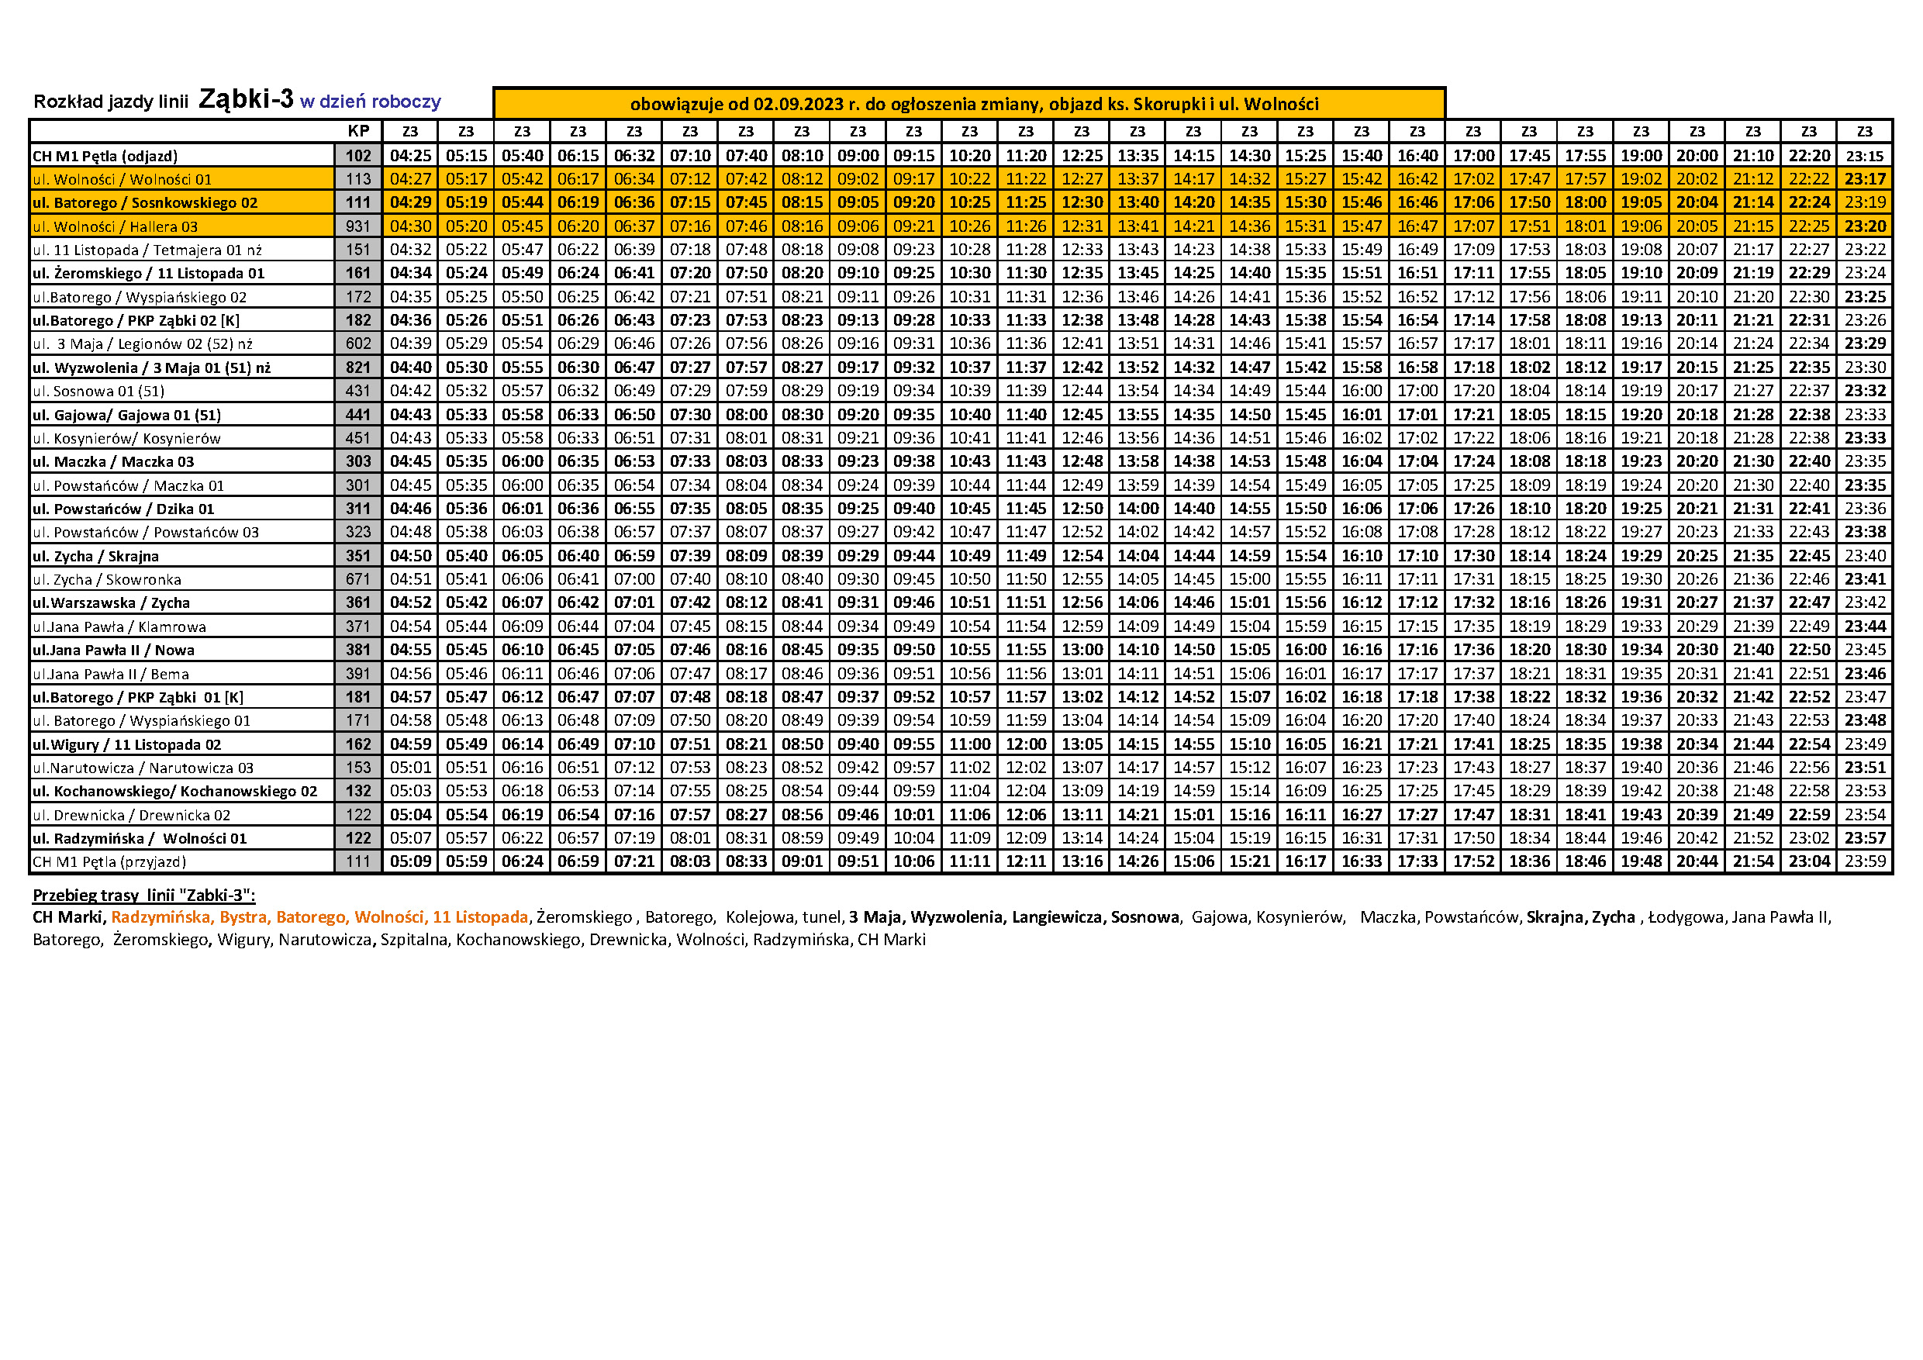Click '19:00' departure time at CH M1 Pętla
This screenshot has width=1923, height=1360.
click(1641, 156)
